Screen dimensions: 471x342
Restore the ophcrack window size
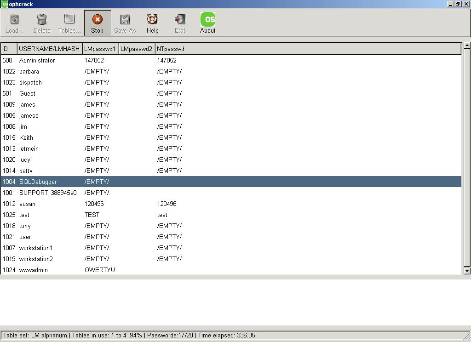(458, 4)
